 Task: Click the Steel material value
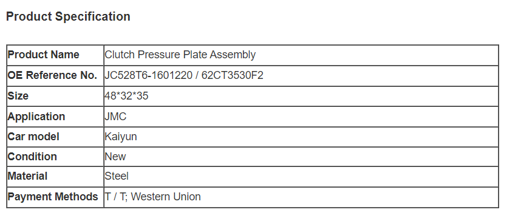click(117, 176)
